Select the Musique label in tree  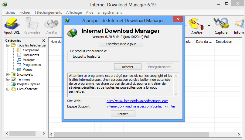29,60
